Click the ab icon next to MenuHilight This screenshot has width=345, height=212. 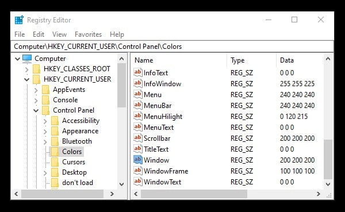click(x=138, y=116)
